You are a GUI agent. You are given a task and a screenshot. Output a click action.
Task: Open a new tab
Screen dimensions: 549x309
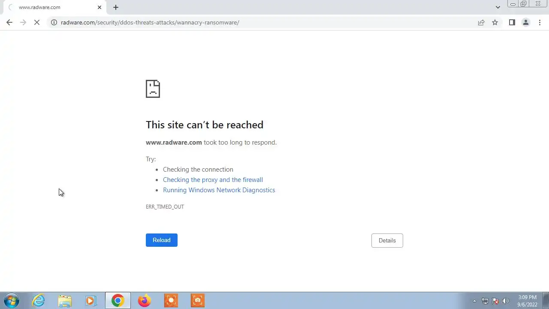pyautogui.click(x=116, y=7)
